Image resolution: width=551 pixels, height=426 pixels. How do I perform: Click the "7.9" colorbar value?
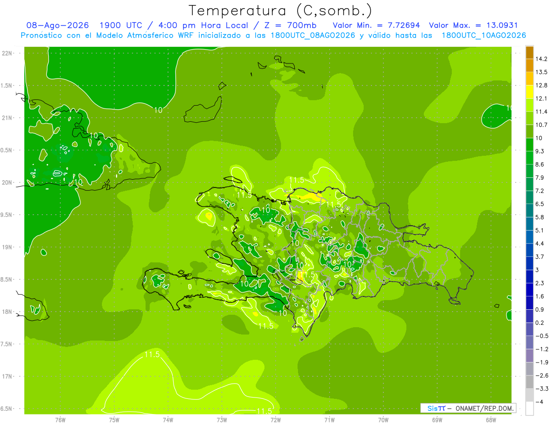540,178
